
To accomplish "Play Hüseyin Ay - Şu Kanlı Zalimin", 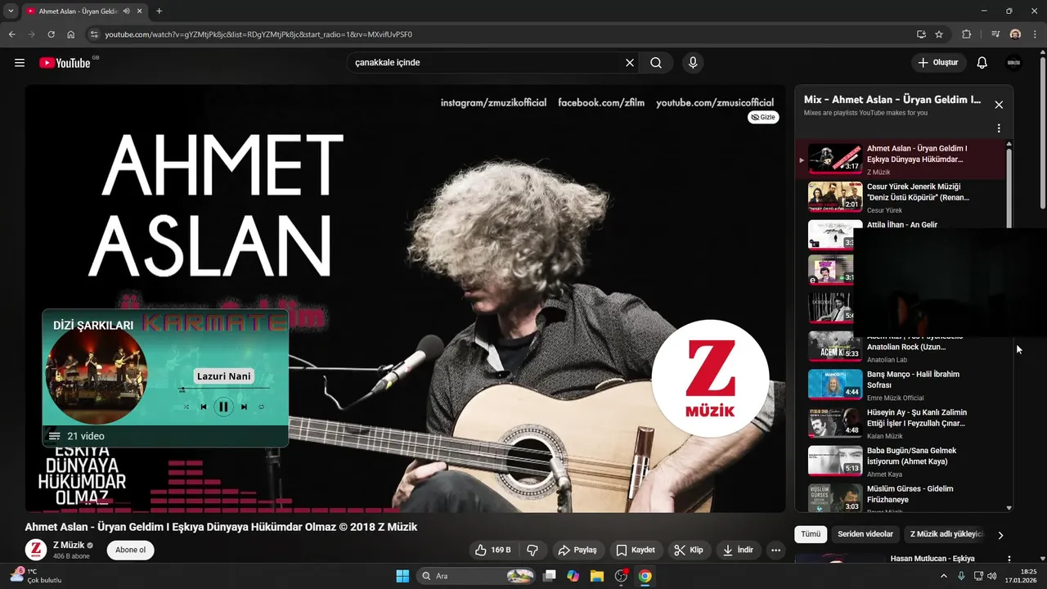I will [x=900, y=423].
